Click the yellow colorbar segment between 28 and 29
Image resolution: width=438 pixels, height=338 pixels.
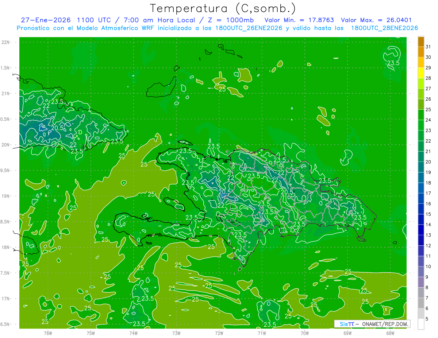click(421, 73)
